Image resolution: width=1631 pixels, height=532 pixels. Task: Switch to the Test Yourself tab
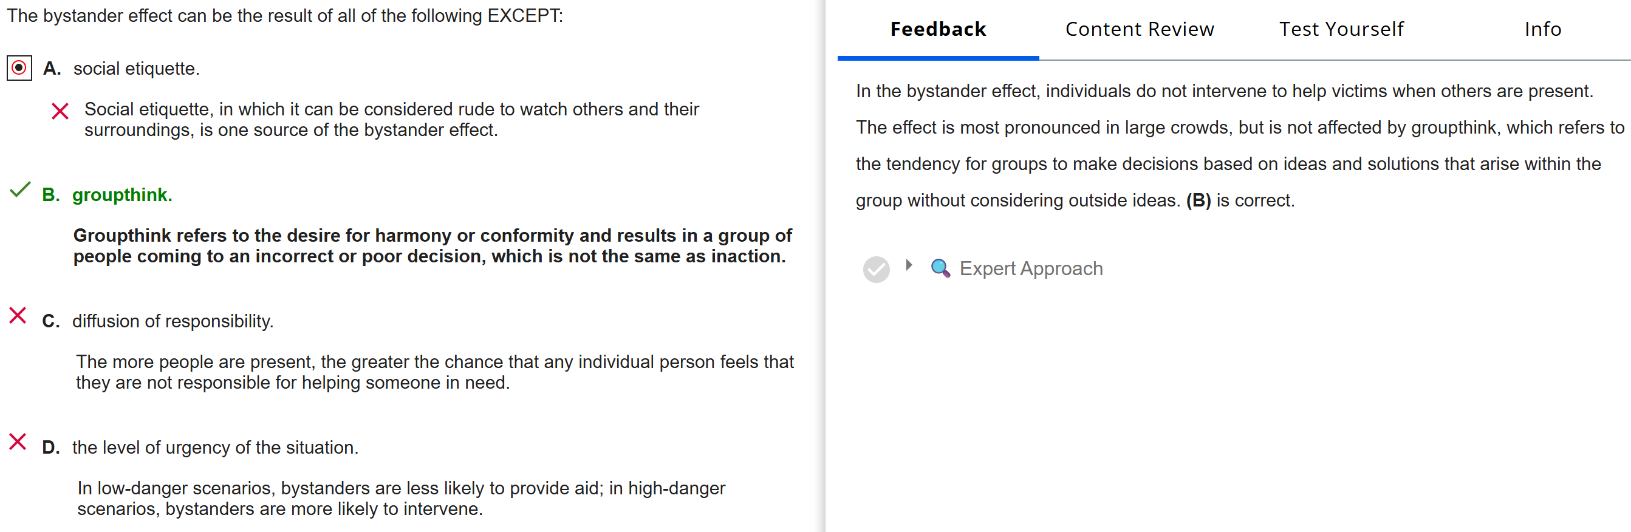click(1341, 29)
